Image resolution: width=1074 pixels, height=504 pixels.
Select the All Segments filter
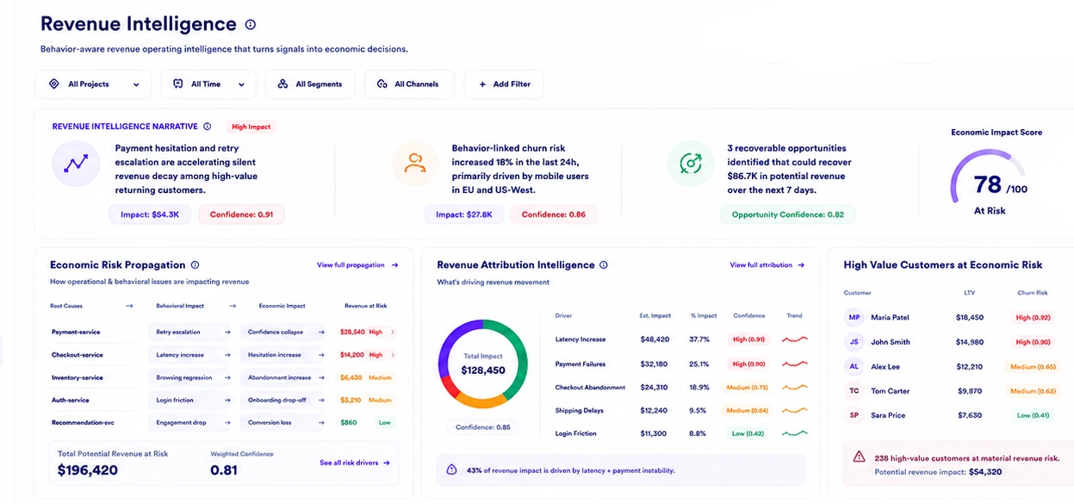310,84
